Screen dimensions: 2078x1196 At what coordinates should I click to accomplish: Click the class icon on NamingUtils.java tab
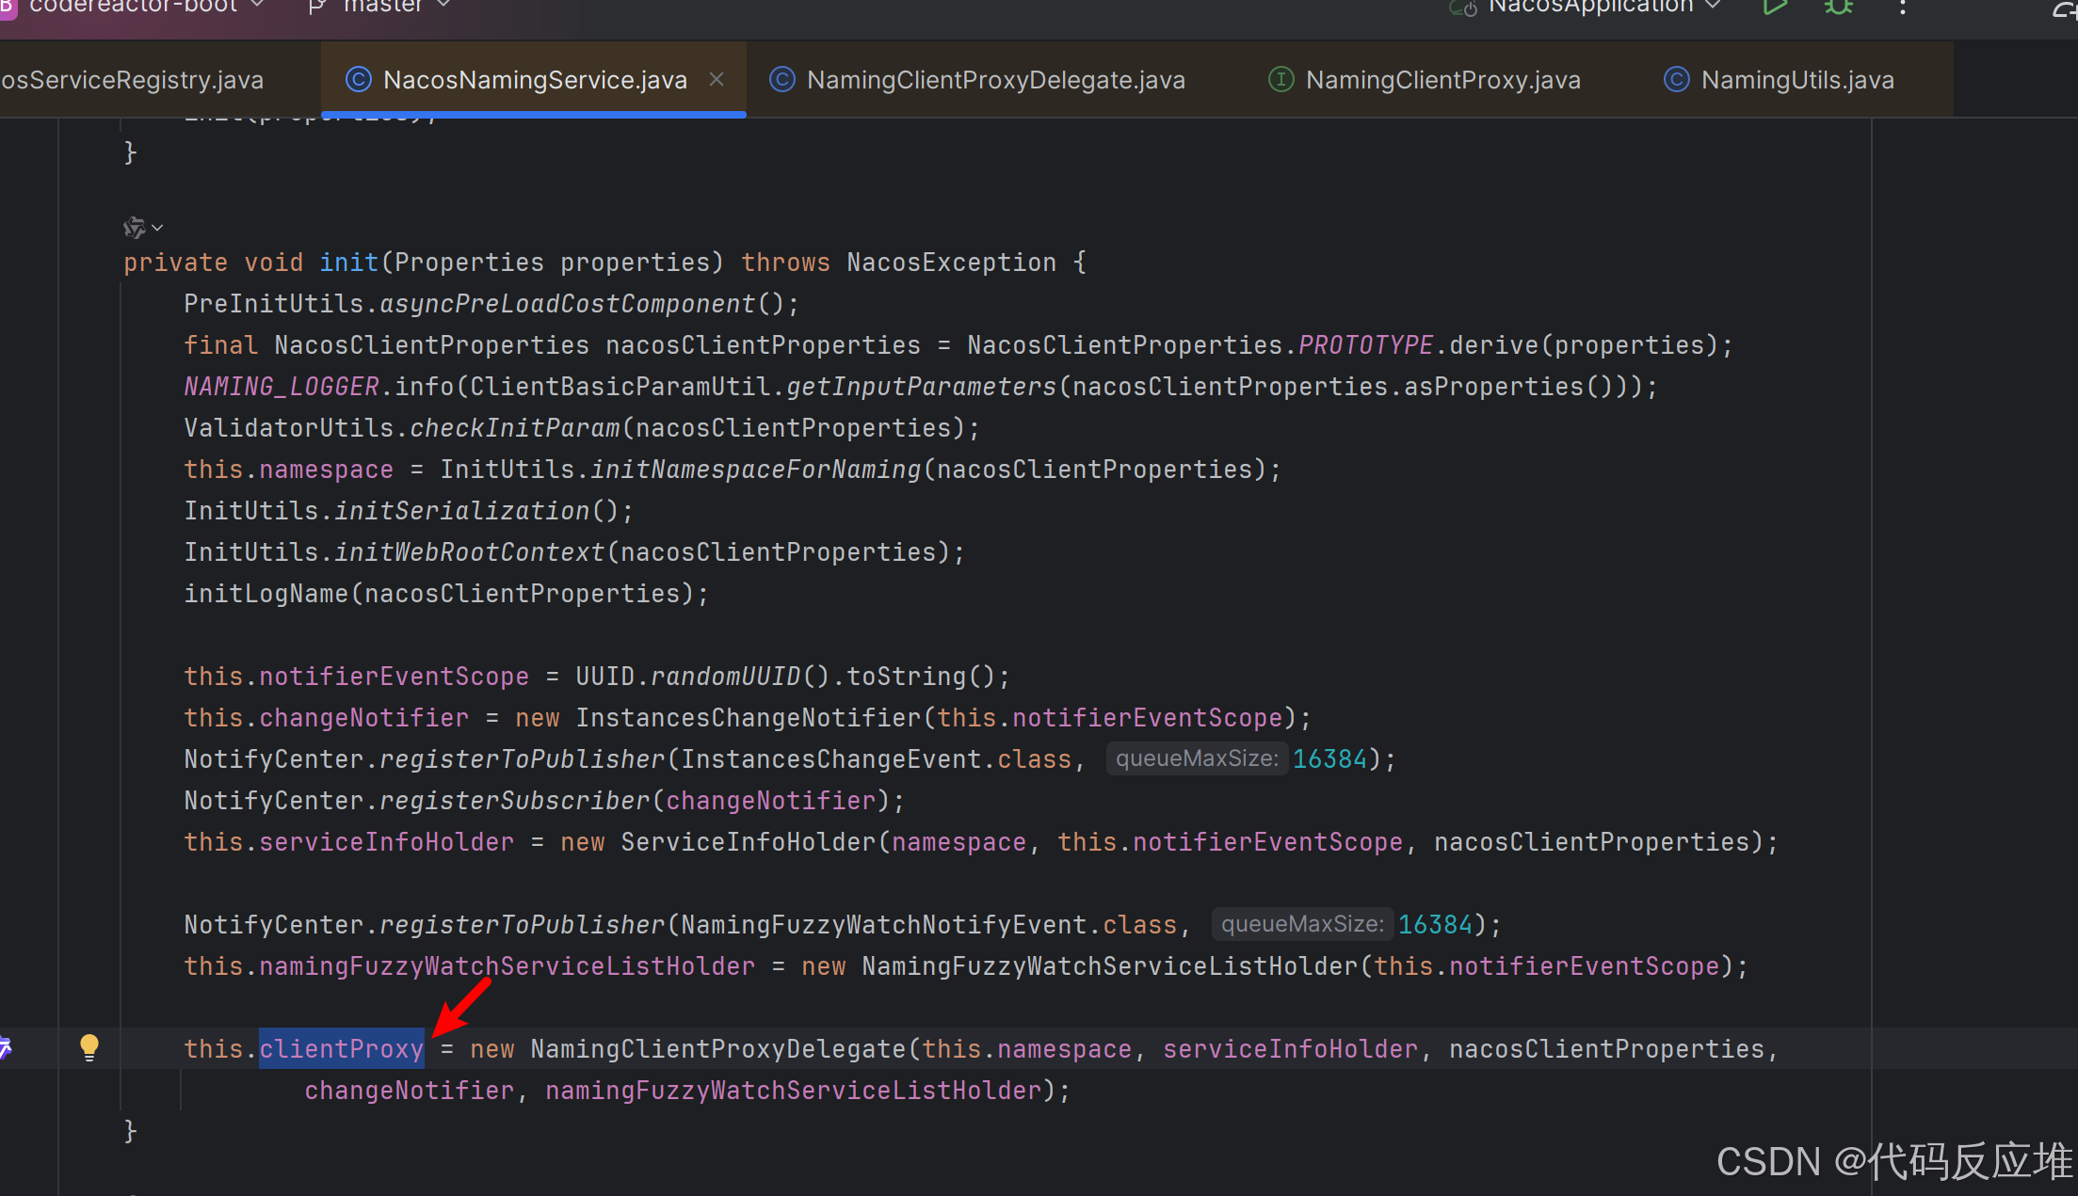click(x=1676, y=80)
